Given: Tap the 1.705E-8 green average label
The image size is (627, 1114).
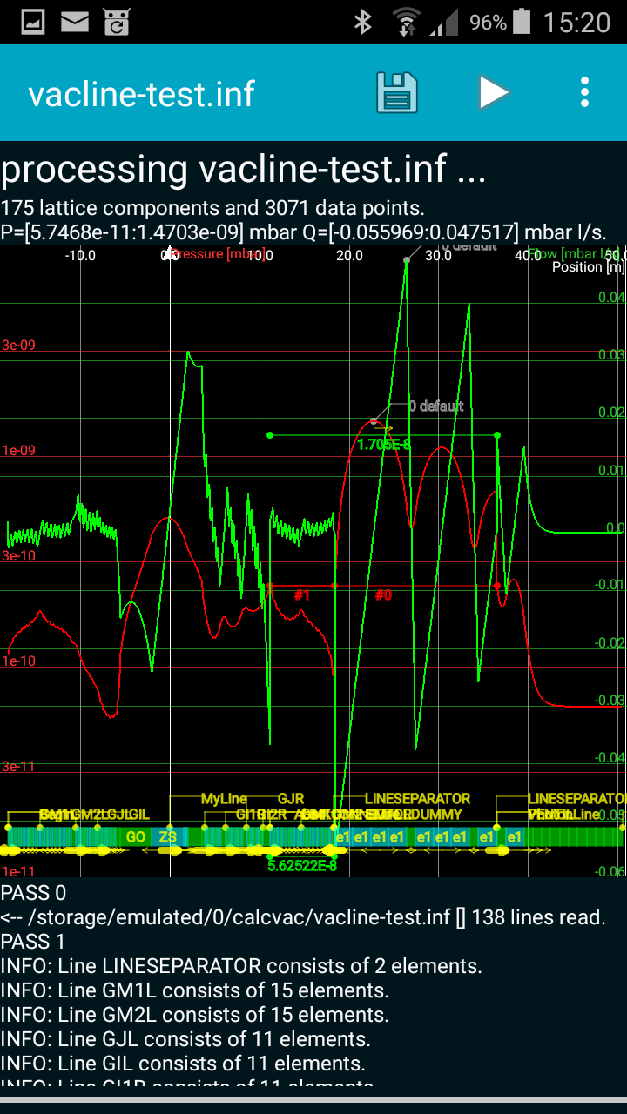Looking at the screenshot, I should coord(383,446).
